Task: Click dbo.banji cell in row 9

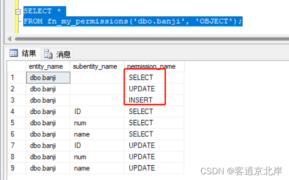Action: coord(48,168)
